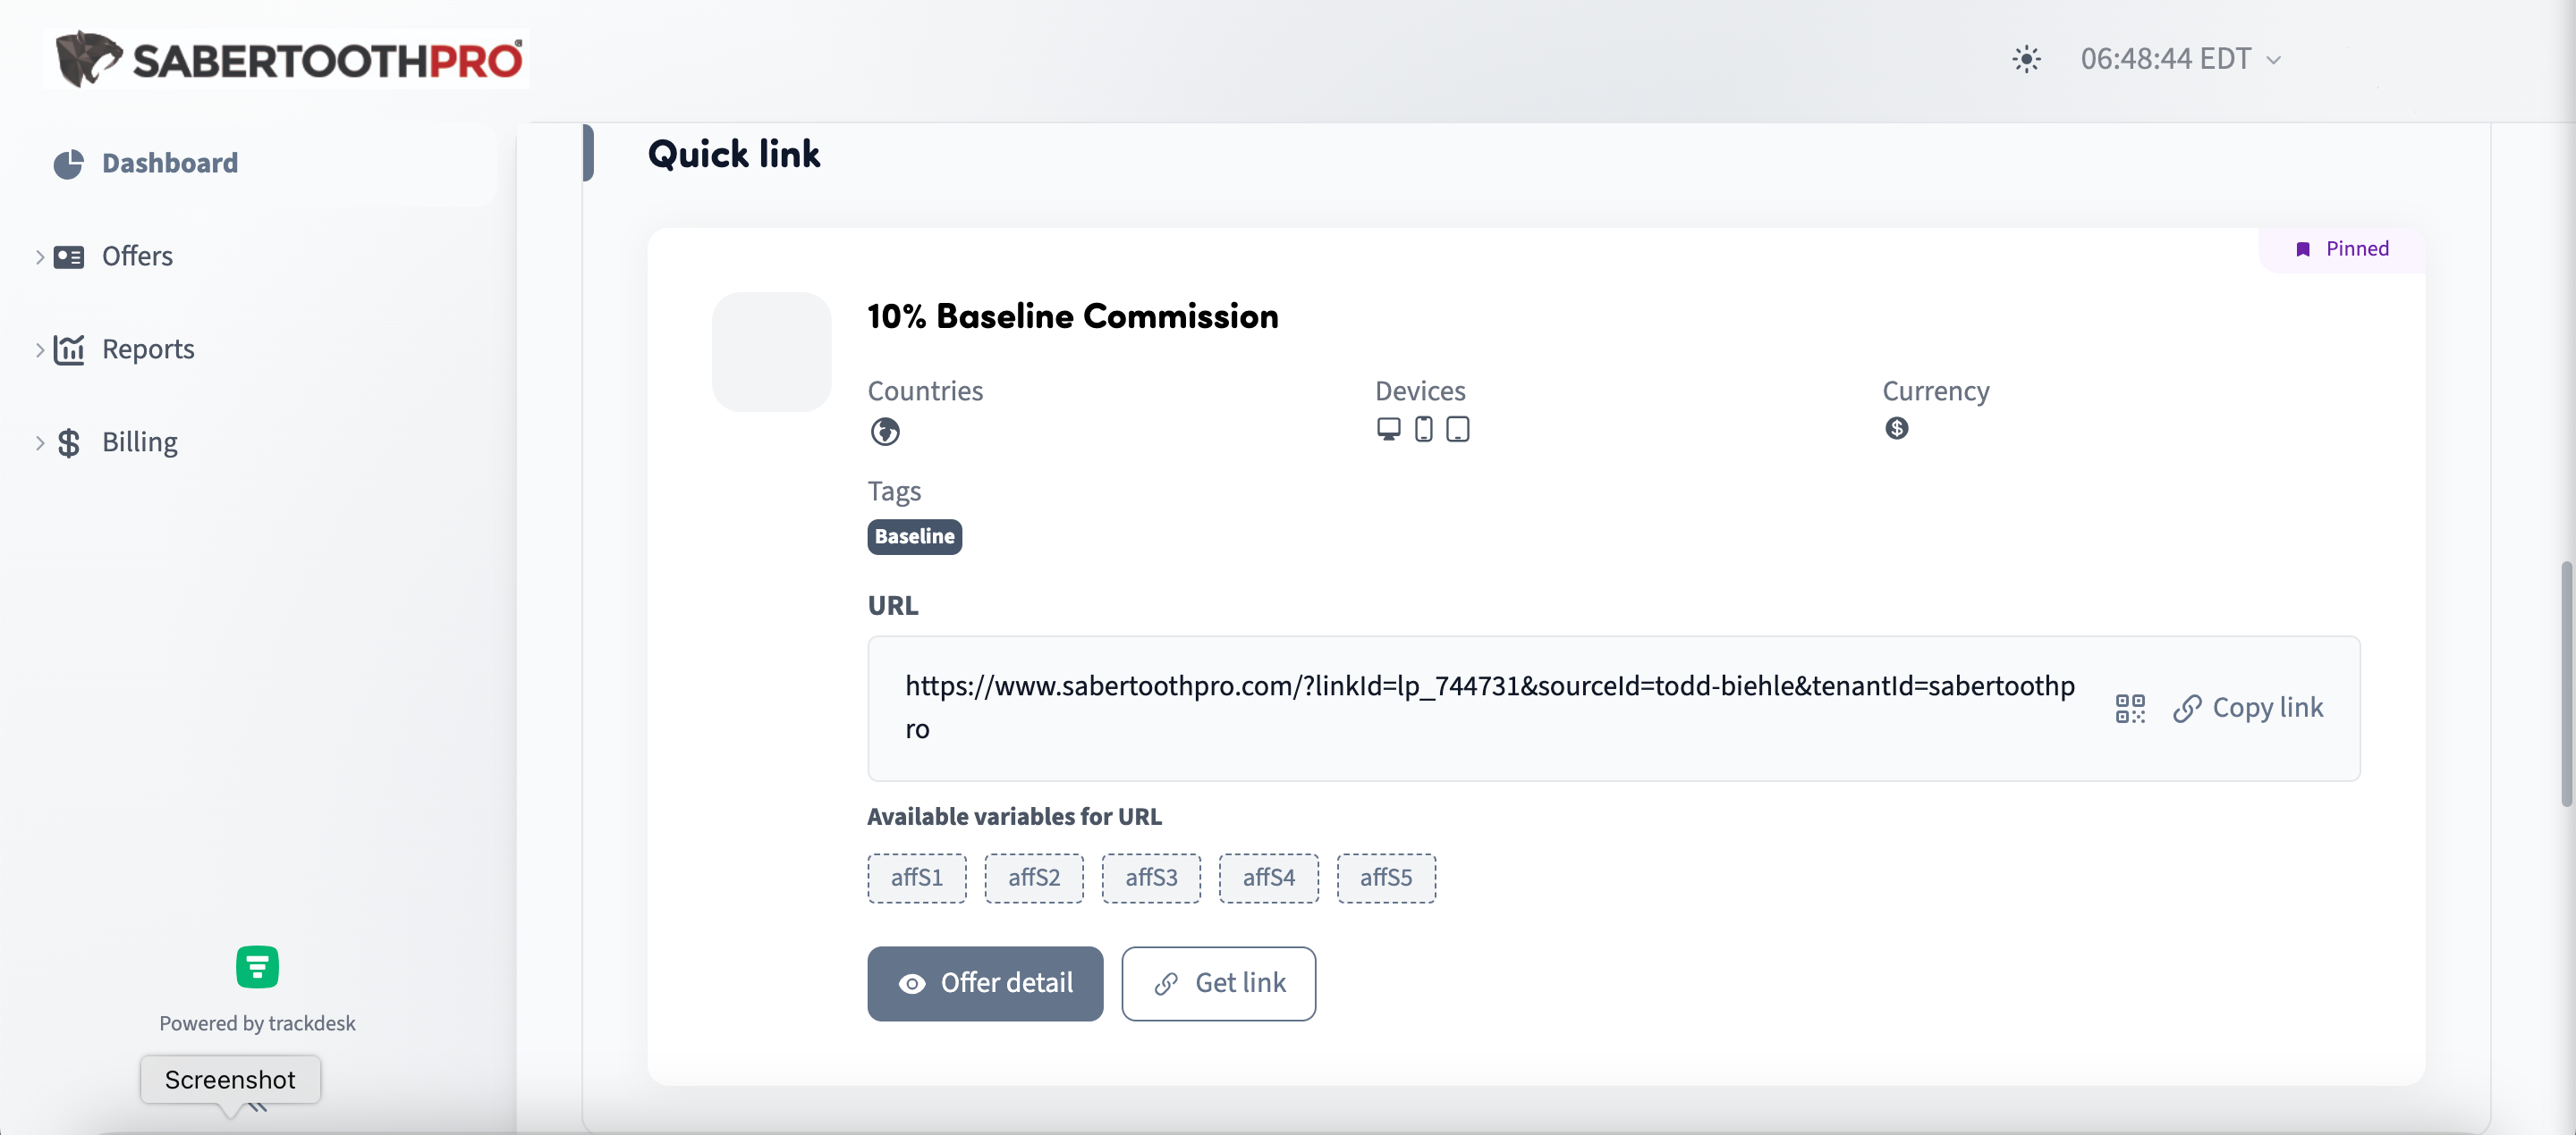Toggle light/dark theme sun icon
Viewport: 2576px width, 1135px height.
2026,59
